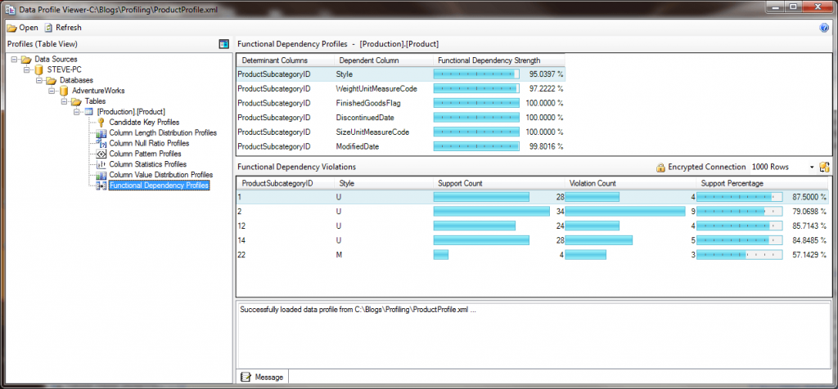Select Column Pattern Profiles
Screen dimensions: 838x389
point(146,154)
